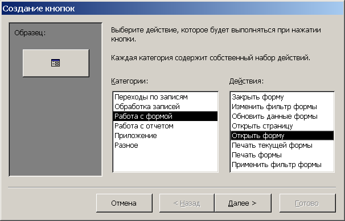Screen dimensions: 345x221
Task: Select action Открыть страницу
Action: 282,126
